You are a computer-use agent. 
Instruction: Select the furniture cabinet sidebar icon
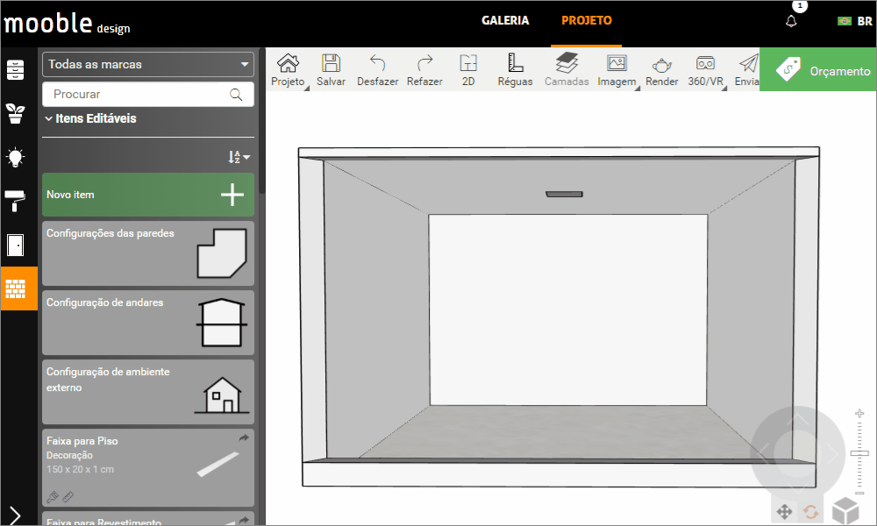15,70
